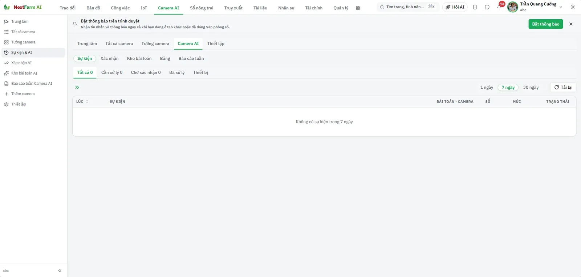Click the Bật thông báo green button

click(545, 24)
